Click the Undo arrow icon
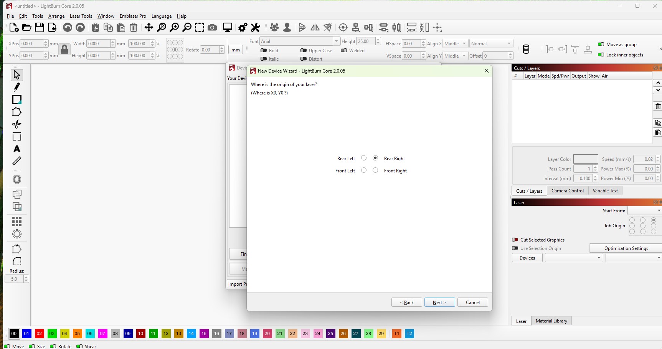This screenshot has height=349, width=662. click(68, 27)
